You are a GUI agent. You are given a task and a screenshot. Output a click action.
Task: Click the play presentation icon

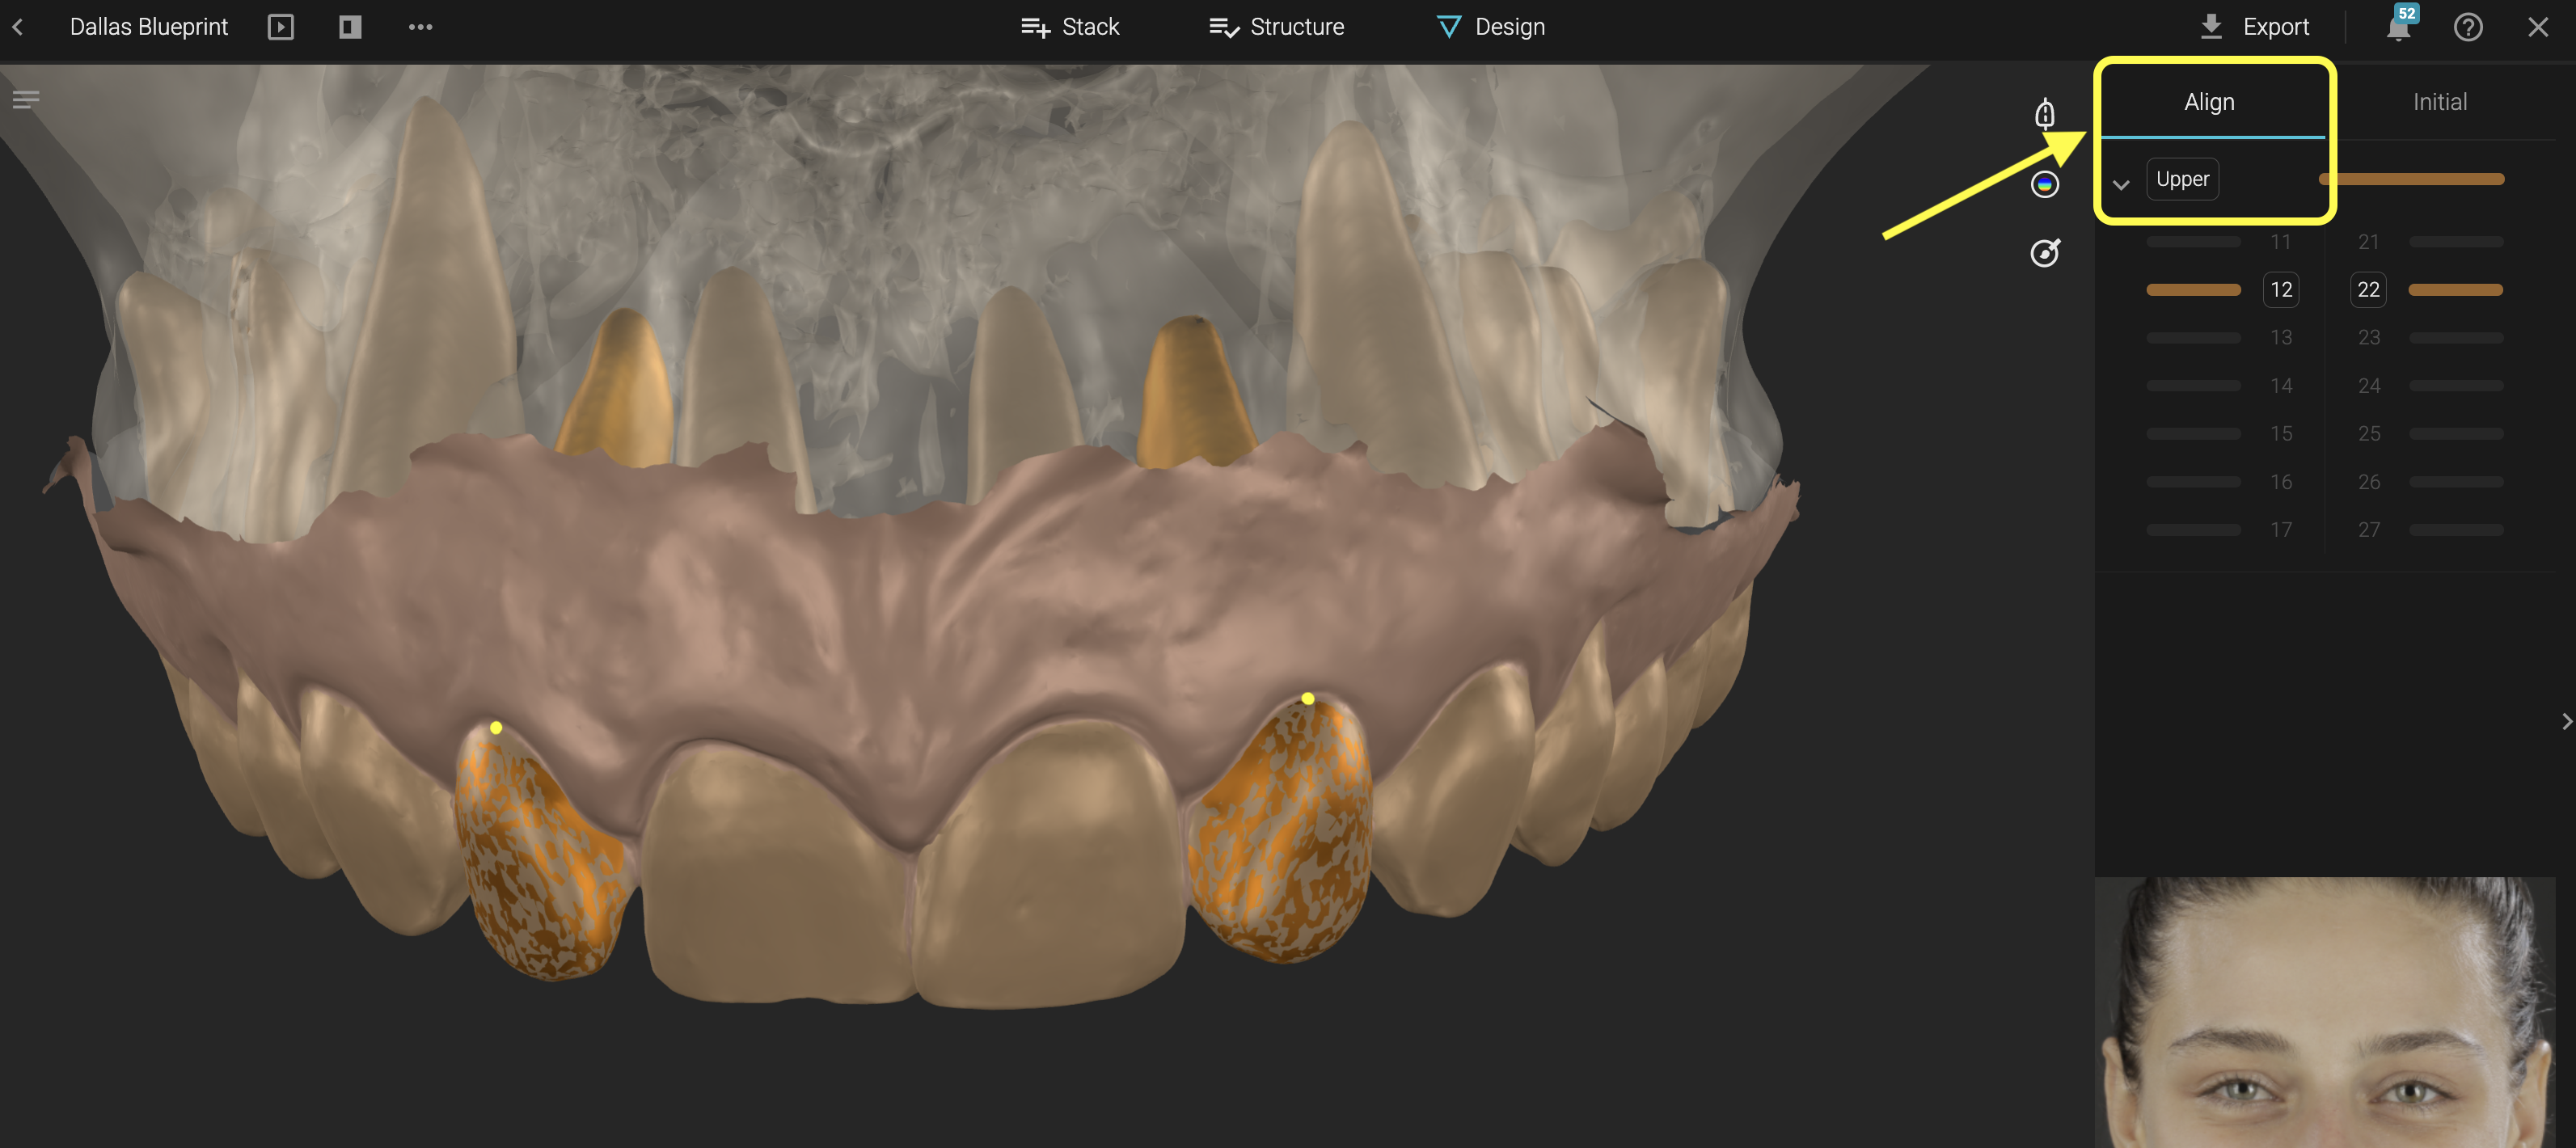point(281,27)
